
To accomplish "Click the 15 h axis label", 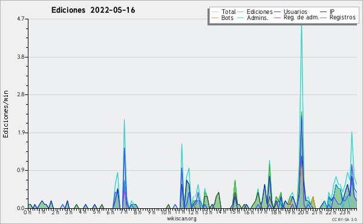I will tap(235, 212).
